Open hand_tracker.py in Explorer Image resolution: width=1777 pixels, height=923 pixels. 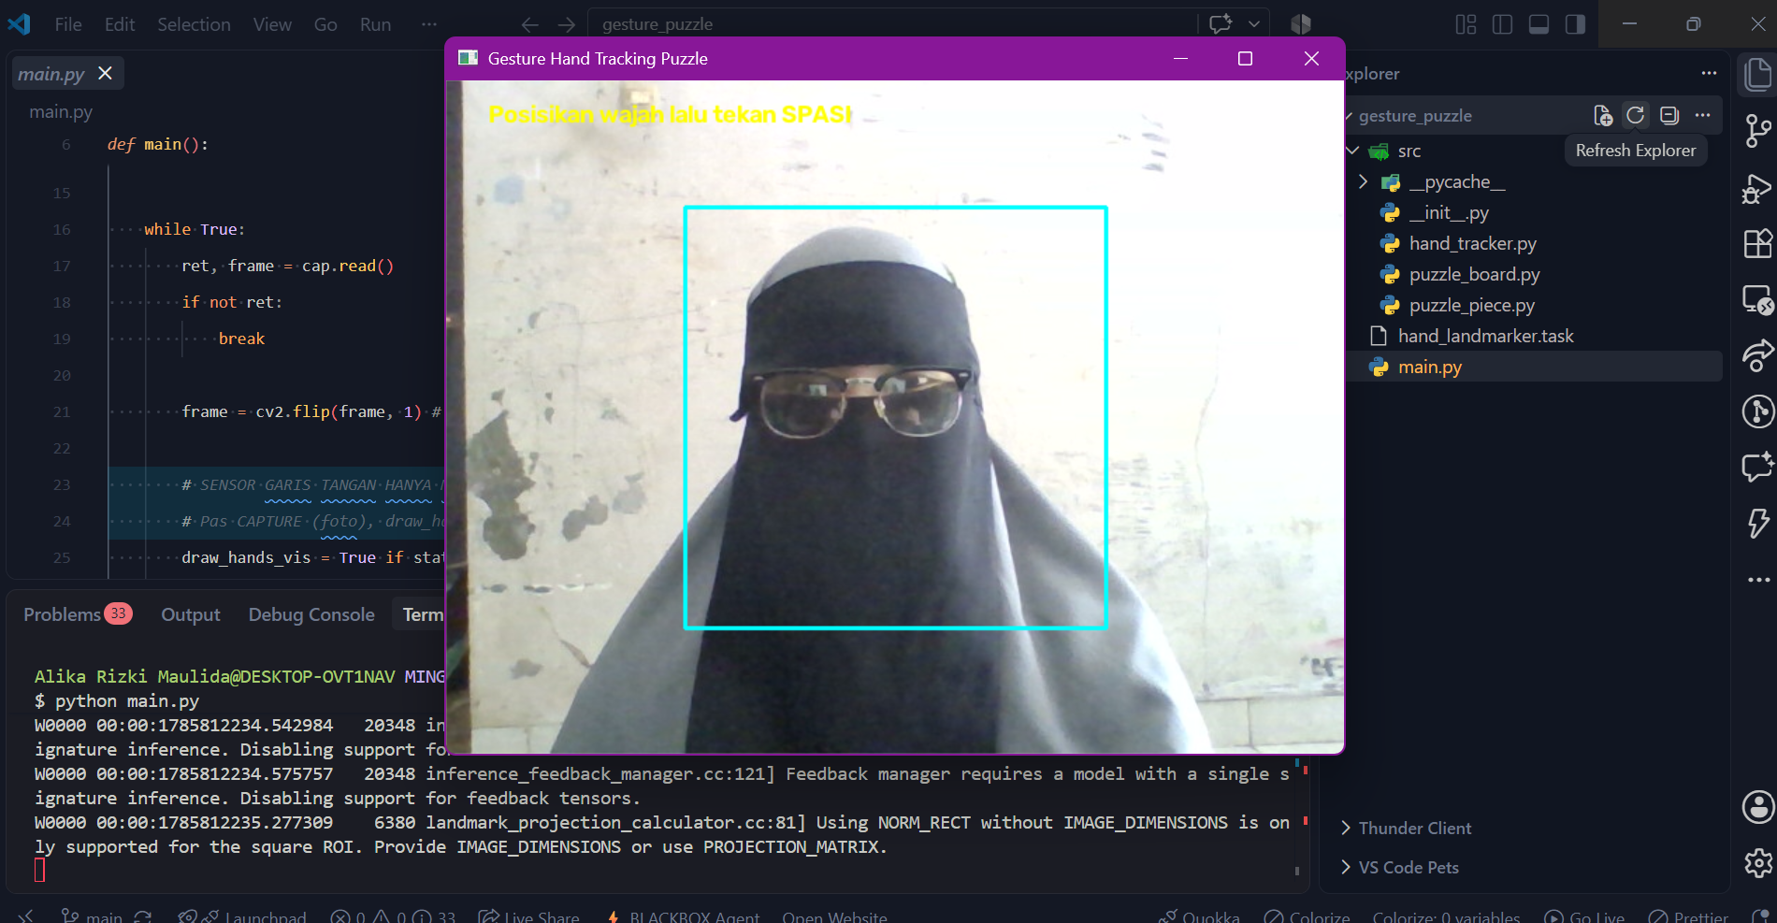click(1473, 244)
